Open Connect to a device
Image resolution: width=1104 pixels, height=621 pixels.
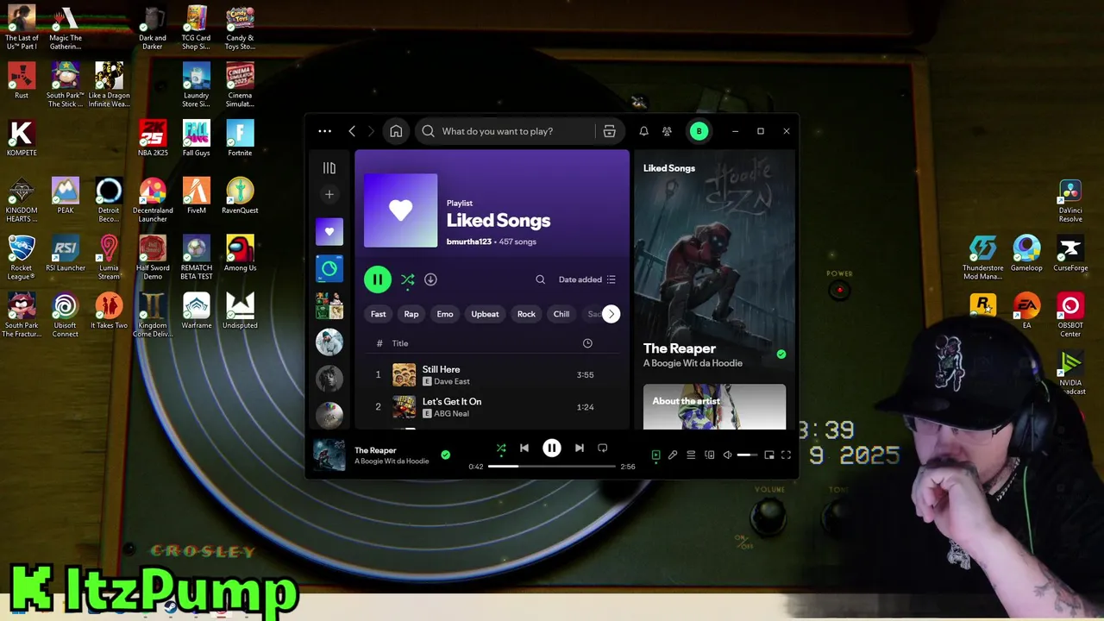(x=709, y=455)
